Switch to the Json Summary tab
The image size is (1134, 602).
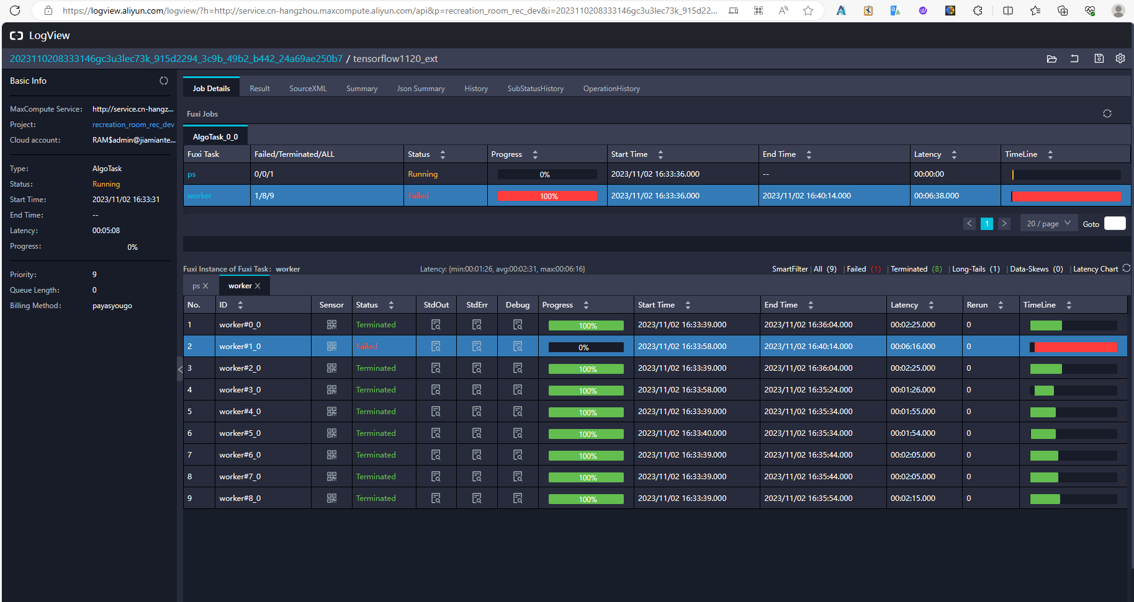coord(421,89)
